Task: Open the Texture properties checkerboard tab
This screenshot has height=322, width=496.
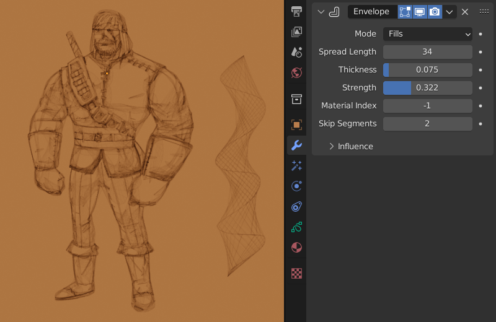Action: [x=296, y=273]
